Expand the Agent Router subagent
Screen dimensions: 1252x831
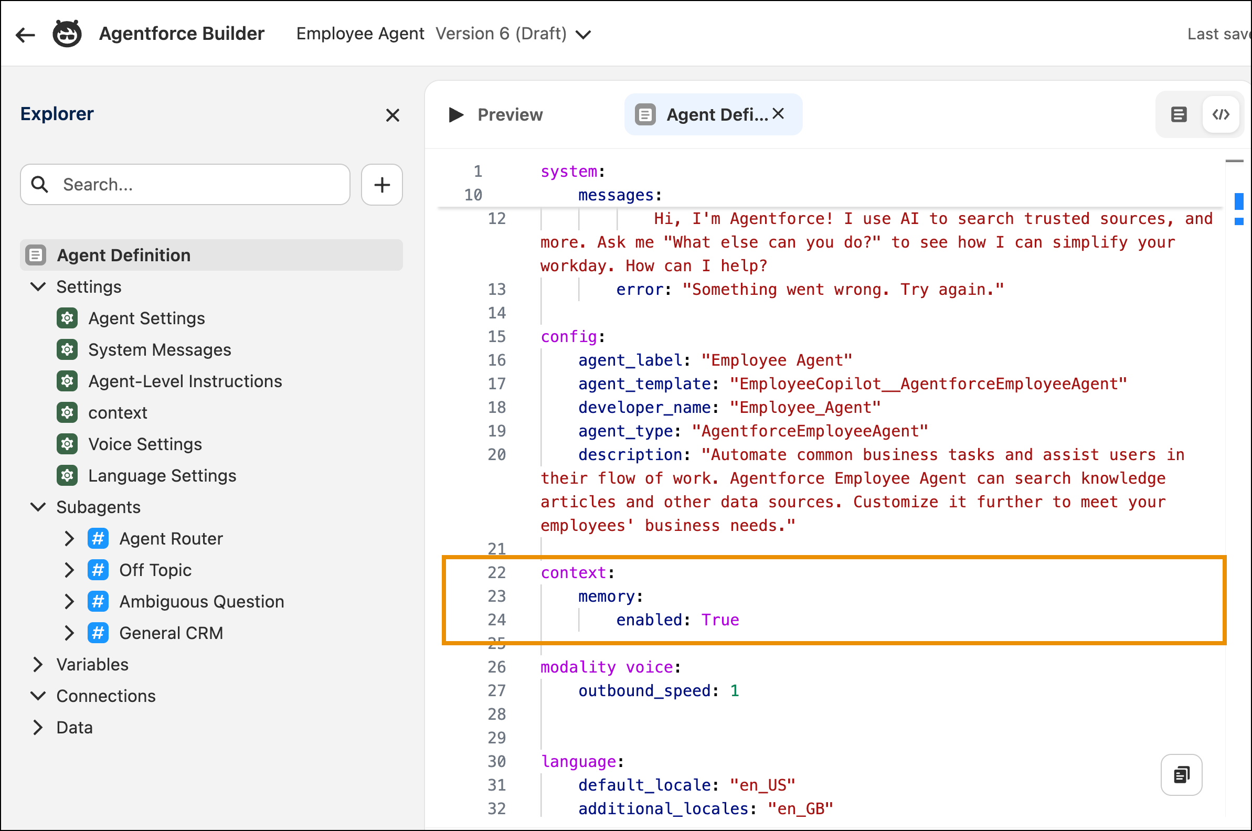click(69, 538)
